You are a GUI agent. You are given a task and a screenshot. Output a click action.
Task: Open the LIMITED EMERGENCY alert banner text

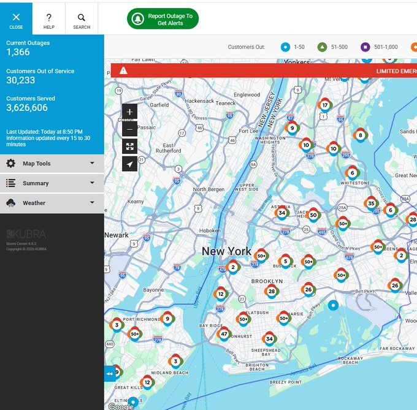397,71
